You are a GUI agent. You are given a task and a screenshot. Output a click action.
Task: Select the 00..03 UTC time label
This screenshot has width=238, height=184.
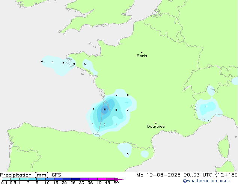(198, 175)
